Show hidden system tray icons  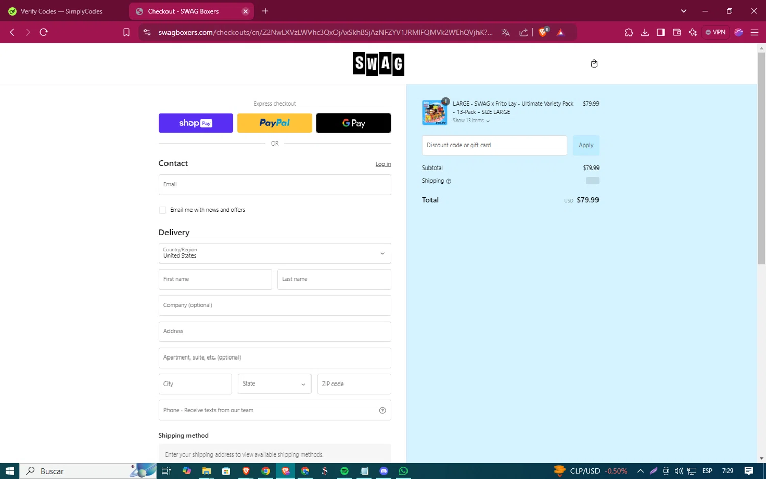640,471
